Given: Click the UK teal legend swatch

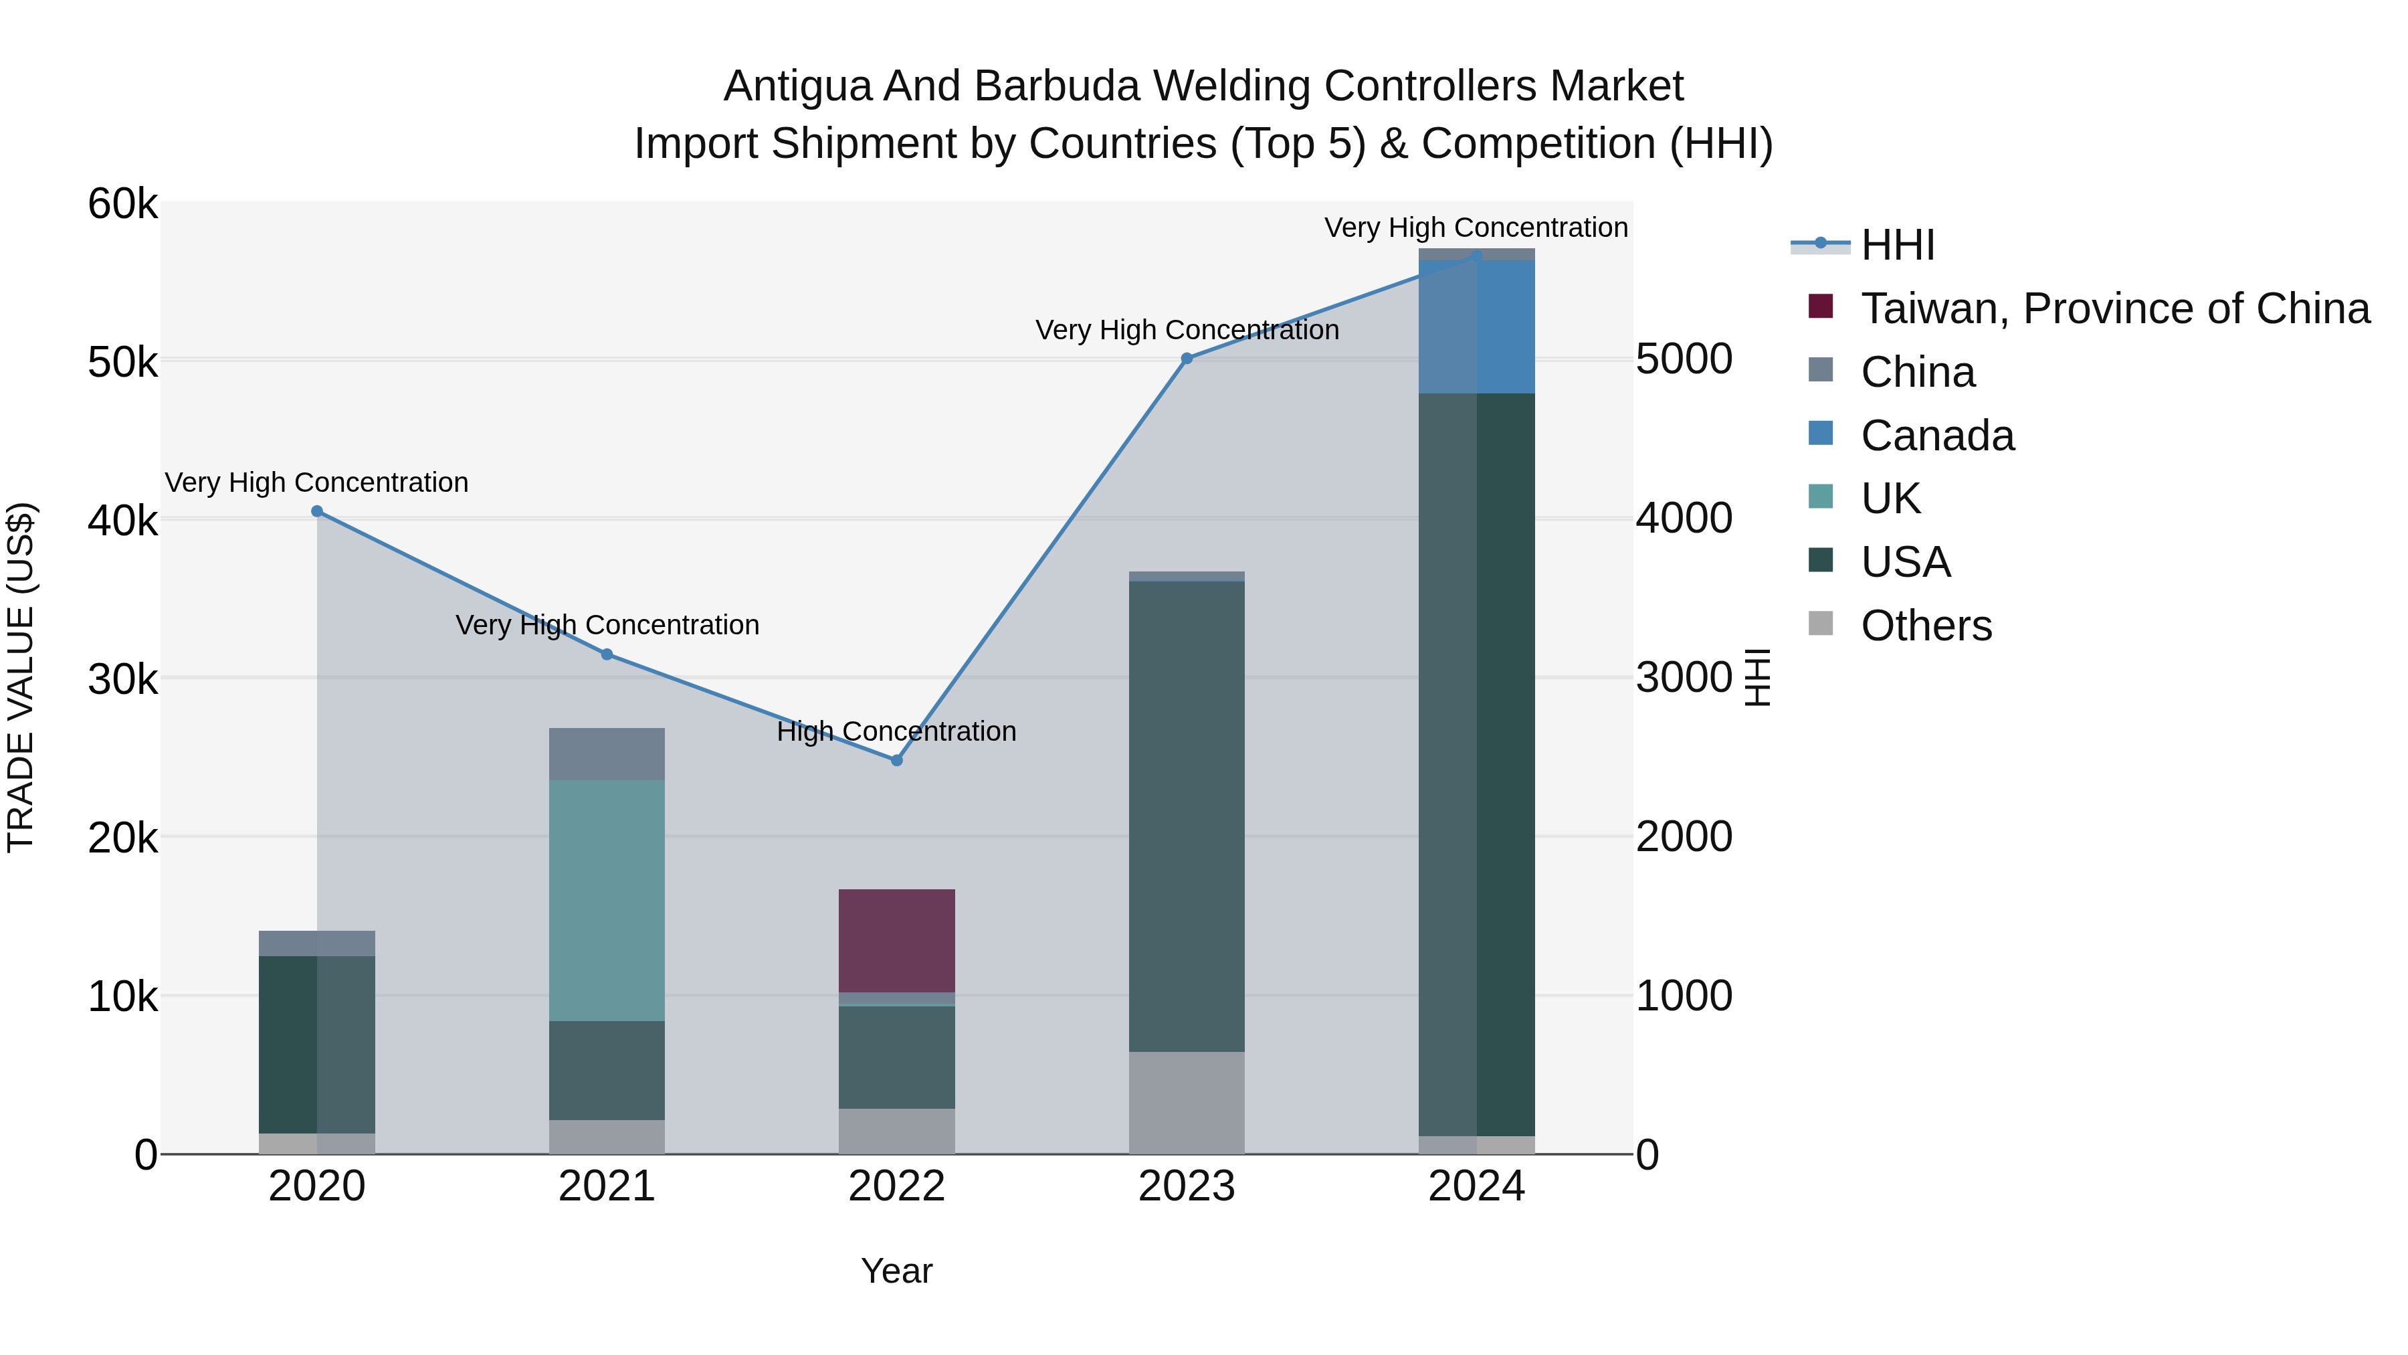Looking at the screenshot, I should [1821, 496].
